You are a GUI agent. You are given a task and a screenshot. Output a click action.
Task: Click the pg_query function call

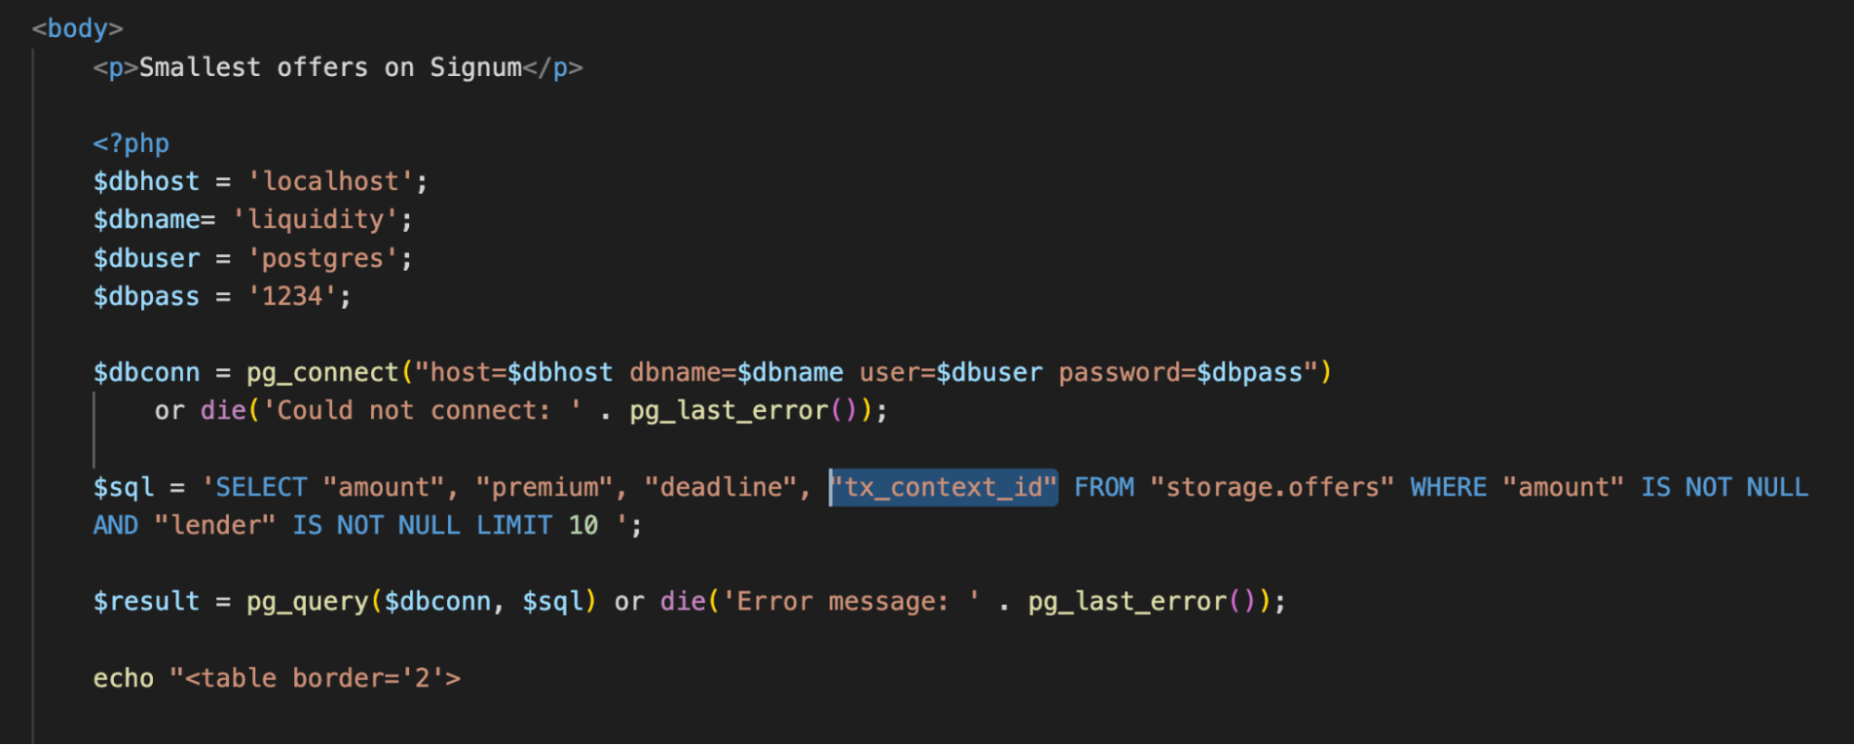tap(307, 602)
